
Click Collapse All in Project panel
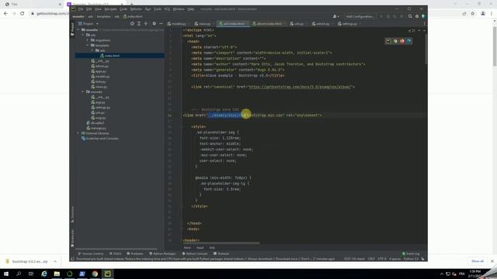coord(146,24)
